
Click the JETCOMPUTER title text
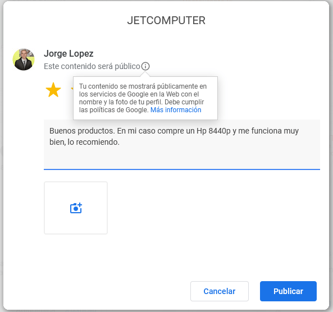point(166,21)
